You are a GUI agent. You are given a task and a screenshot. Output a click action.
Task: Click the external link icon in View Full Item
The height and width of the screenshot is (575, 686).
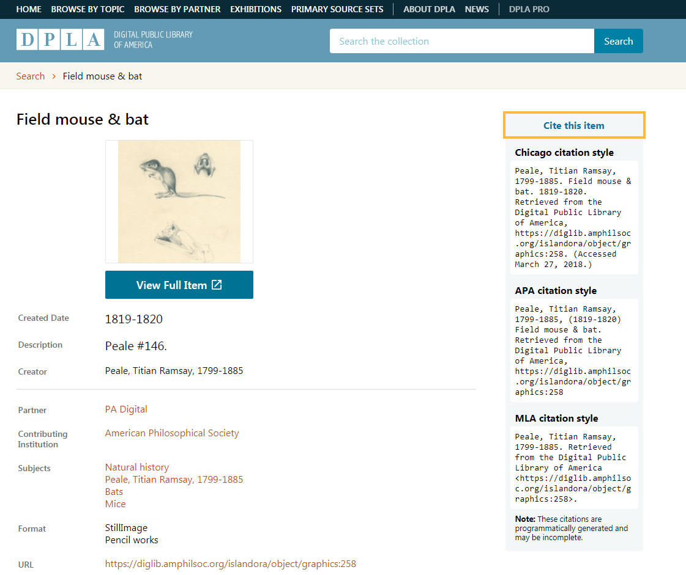217,285
